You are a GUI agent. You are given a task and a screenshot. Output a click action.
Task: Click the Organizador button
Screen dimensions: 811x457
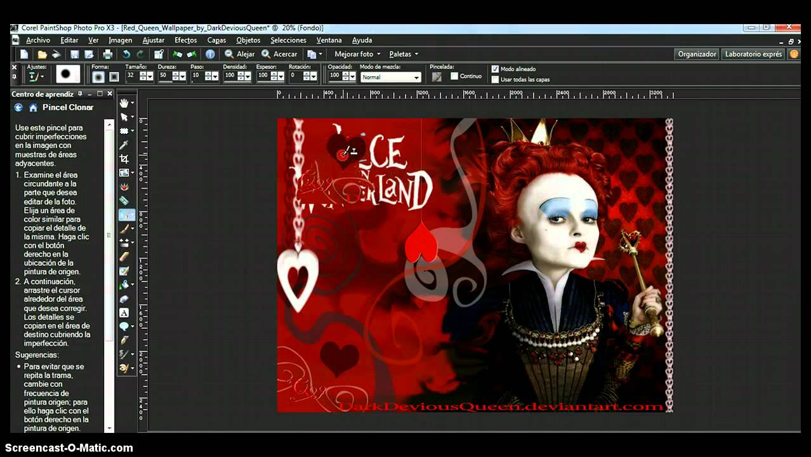pos(697,54)
